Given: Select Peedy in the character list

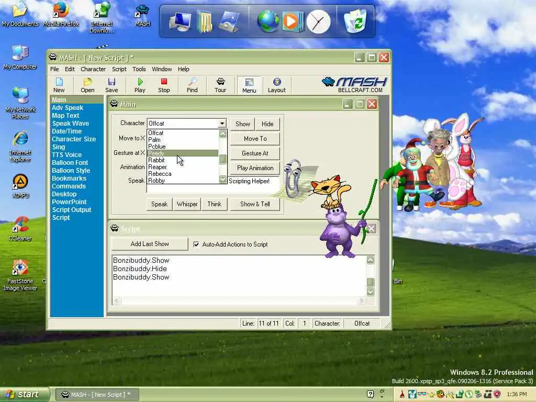Looking at the screenshot, I should (183, 153).
